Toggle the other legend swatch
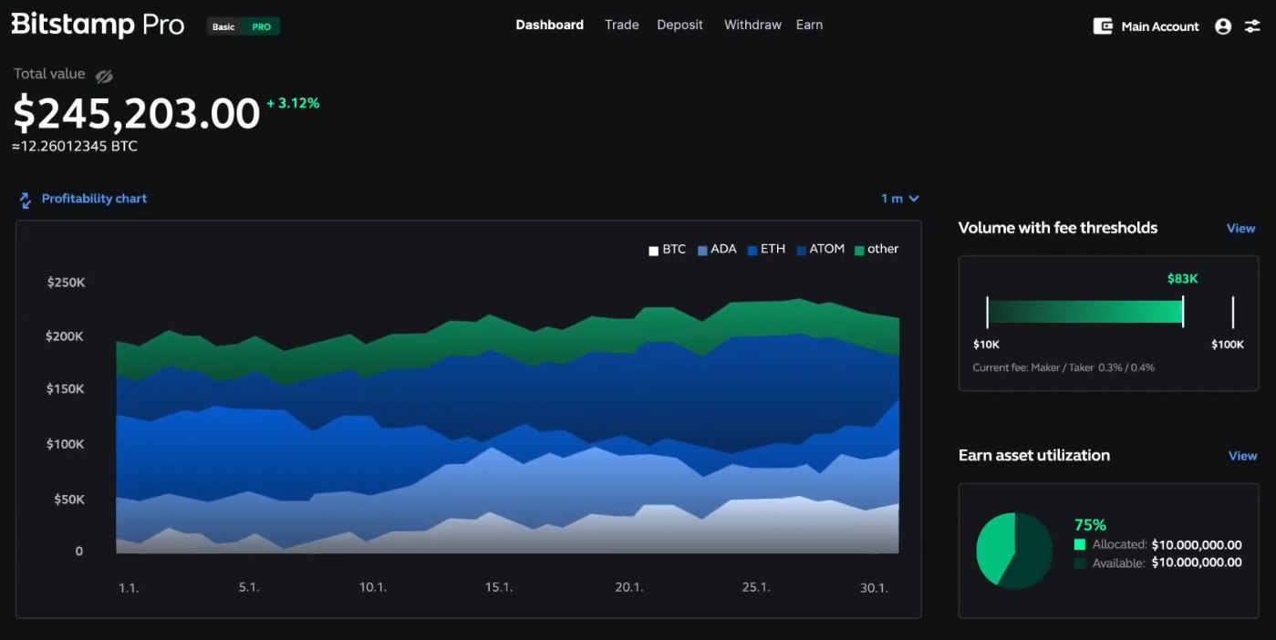The width and height of the screenshot is (1276, 640). tap(859, 251)
